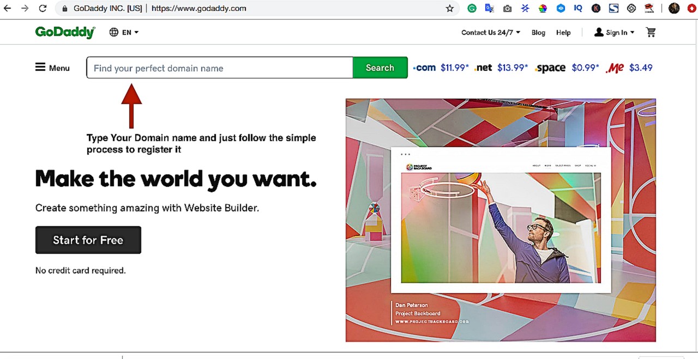The image size is (698, 359).
Task: Click the GoDaddy logo
Action: coord(65,32)
